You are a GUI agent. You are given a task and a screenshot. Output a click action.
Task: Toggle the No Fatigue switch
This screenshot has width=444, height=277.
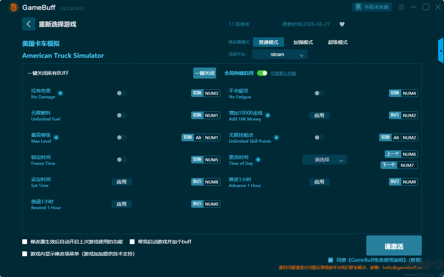point(319,93)
